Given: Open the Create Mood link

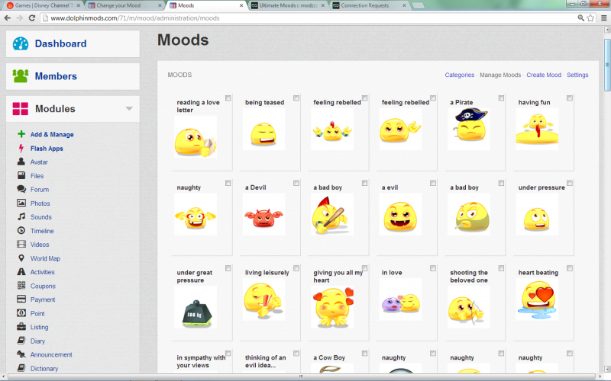Looking at the screenshot, I should pyautogui.click(x=544, y=75).
